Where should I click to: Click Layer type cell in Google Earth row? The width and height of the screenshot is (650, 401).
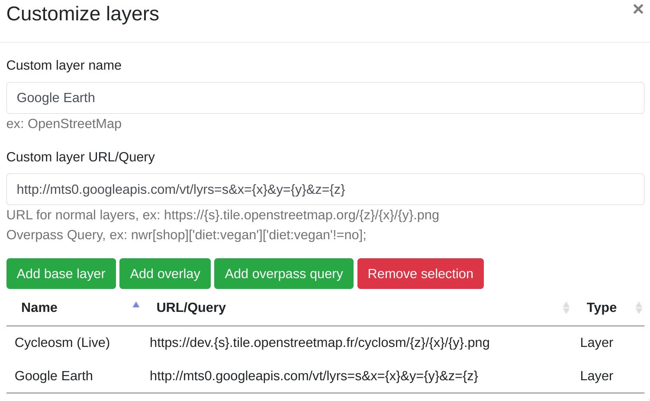pos(596,376)
